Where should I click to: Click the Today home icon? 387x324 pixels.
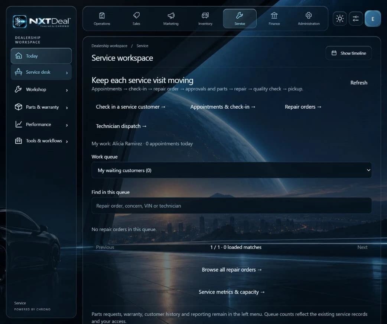click(x=19, y=55)
